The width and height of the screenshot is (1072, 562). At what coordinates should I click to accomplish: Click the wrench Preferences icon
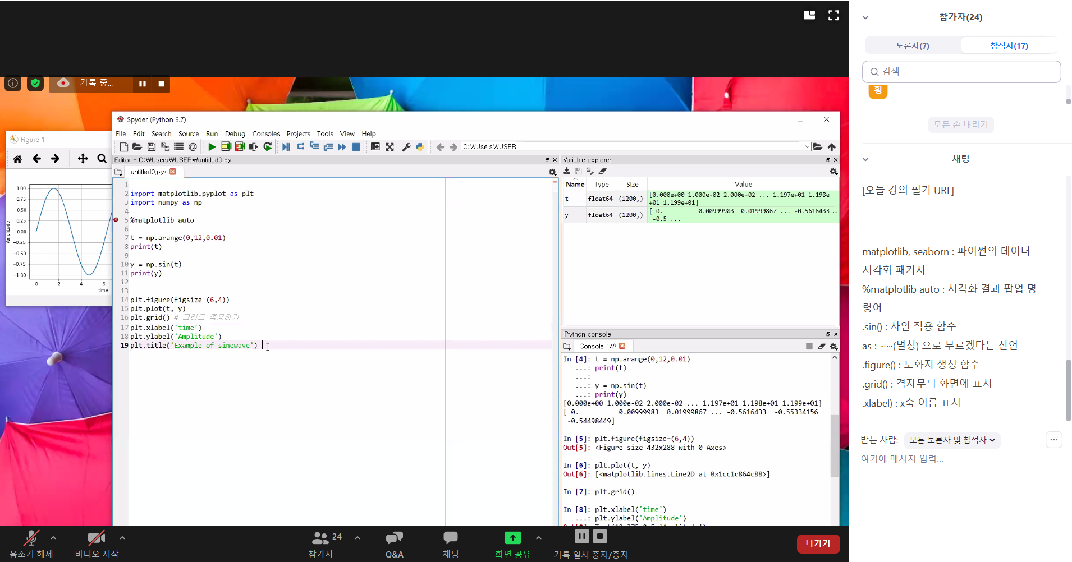406,147
